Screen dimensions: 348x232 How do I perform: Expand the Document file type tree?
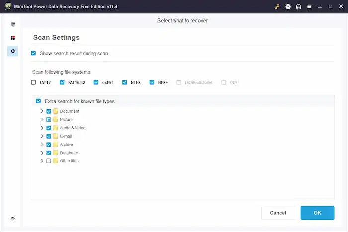tap(42, 111)
